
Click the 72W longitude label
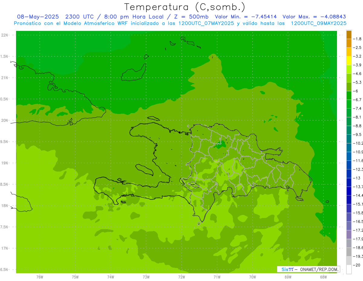point(181,277)
